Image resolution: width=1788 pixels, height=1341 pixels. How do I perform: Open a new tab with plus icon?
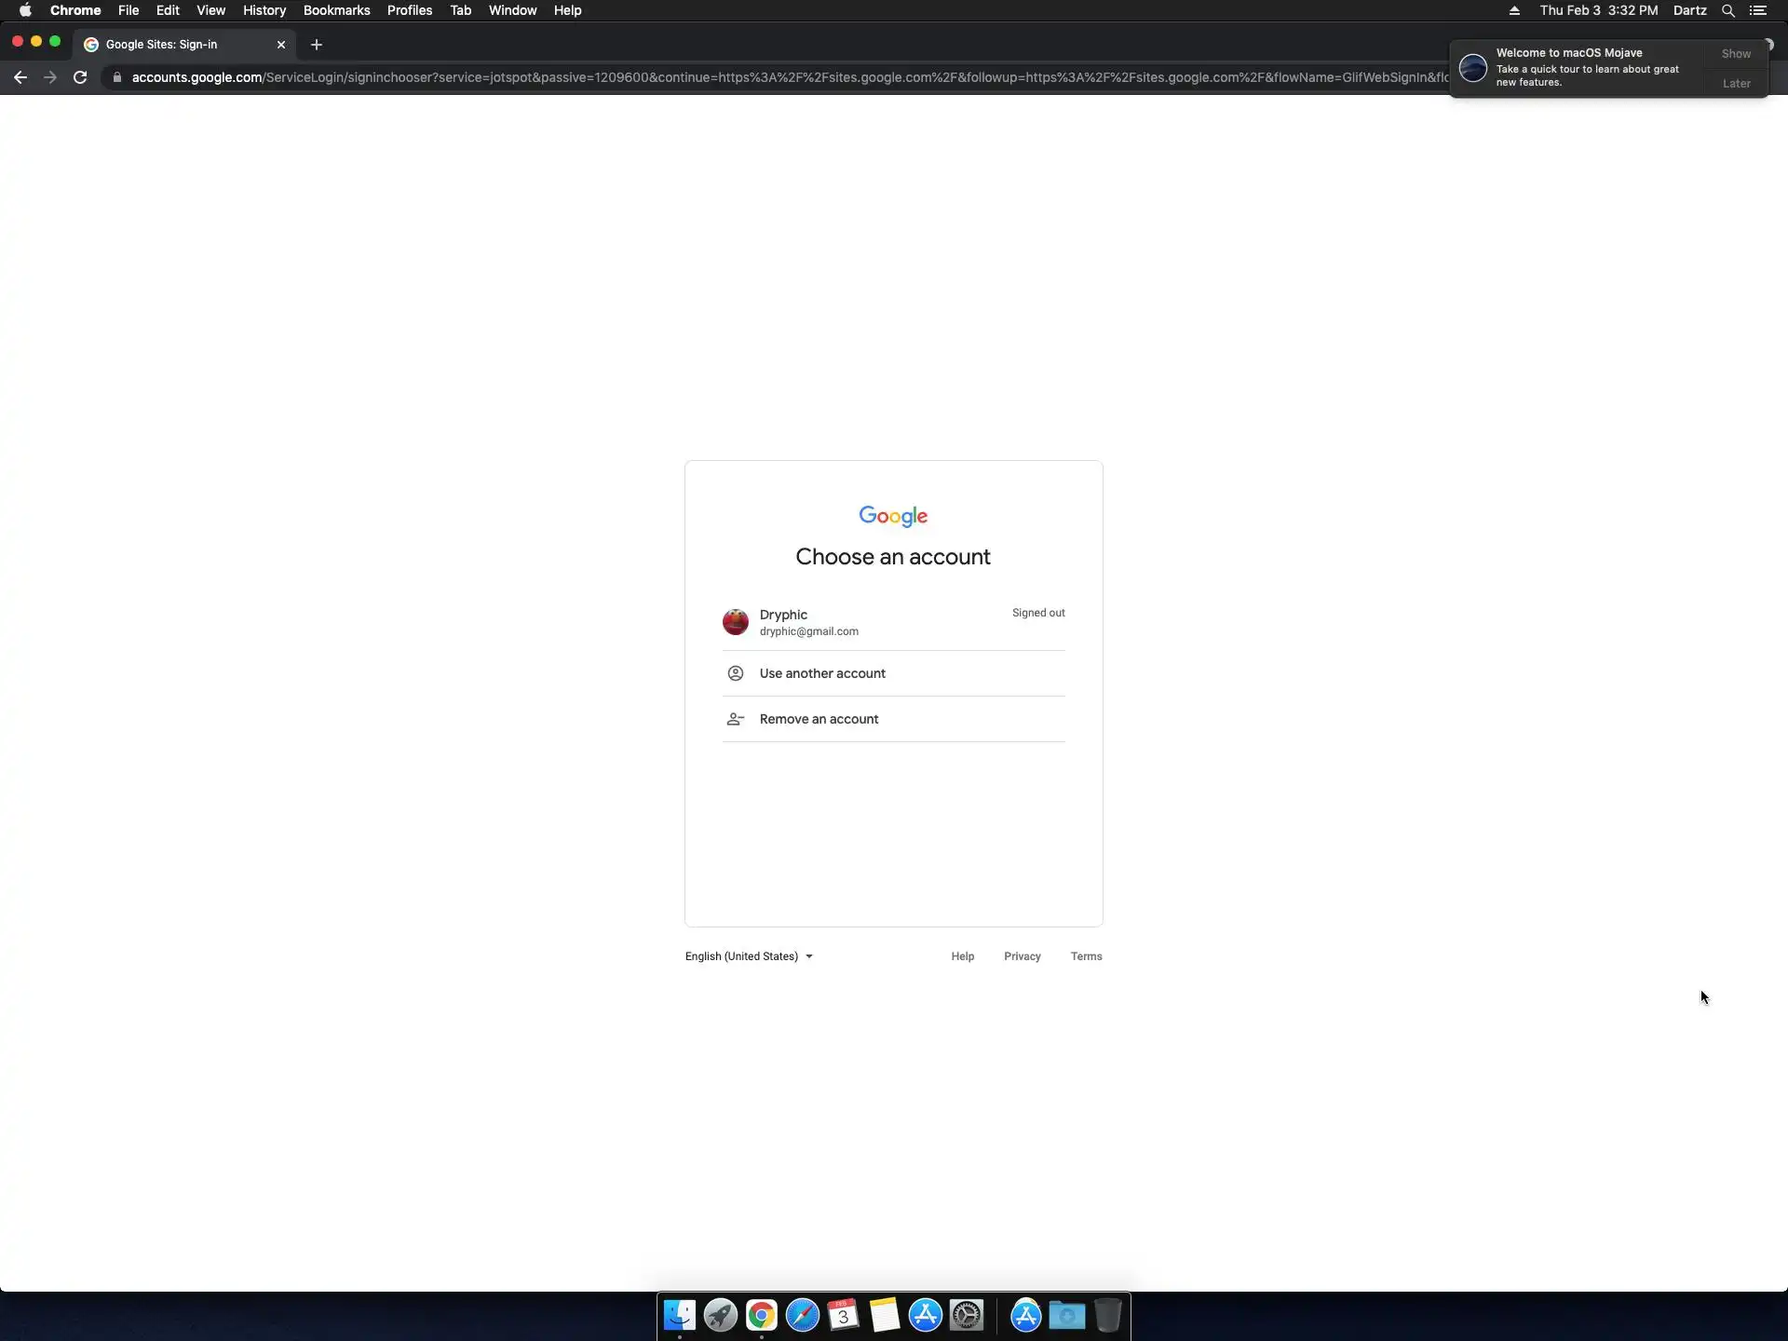point(317,45)
